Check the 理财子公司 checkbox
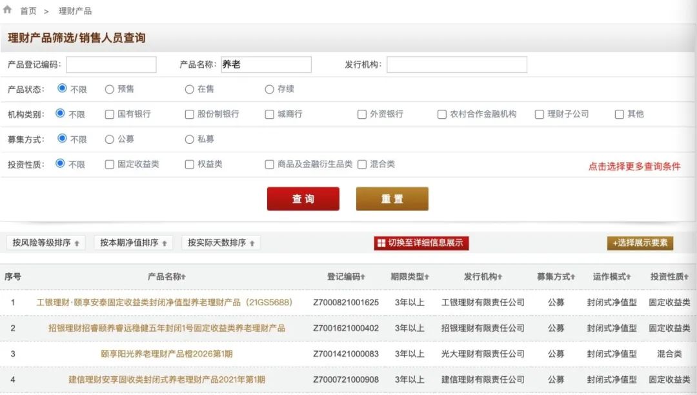The height and width of the screenshot is (395, 697). pyautogui.click(x=539, y=114)
